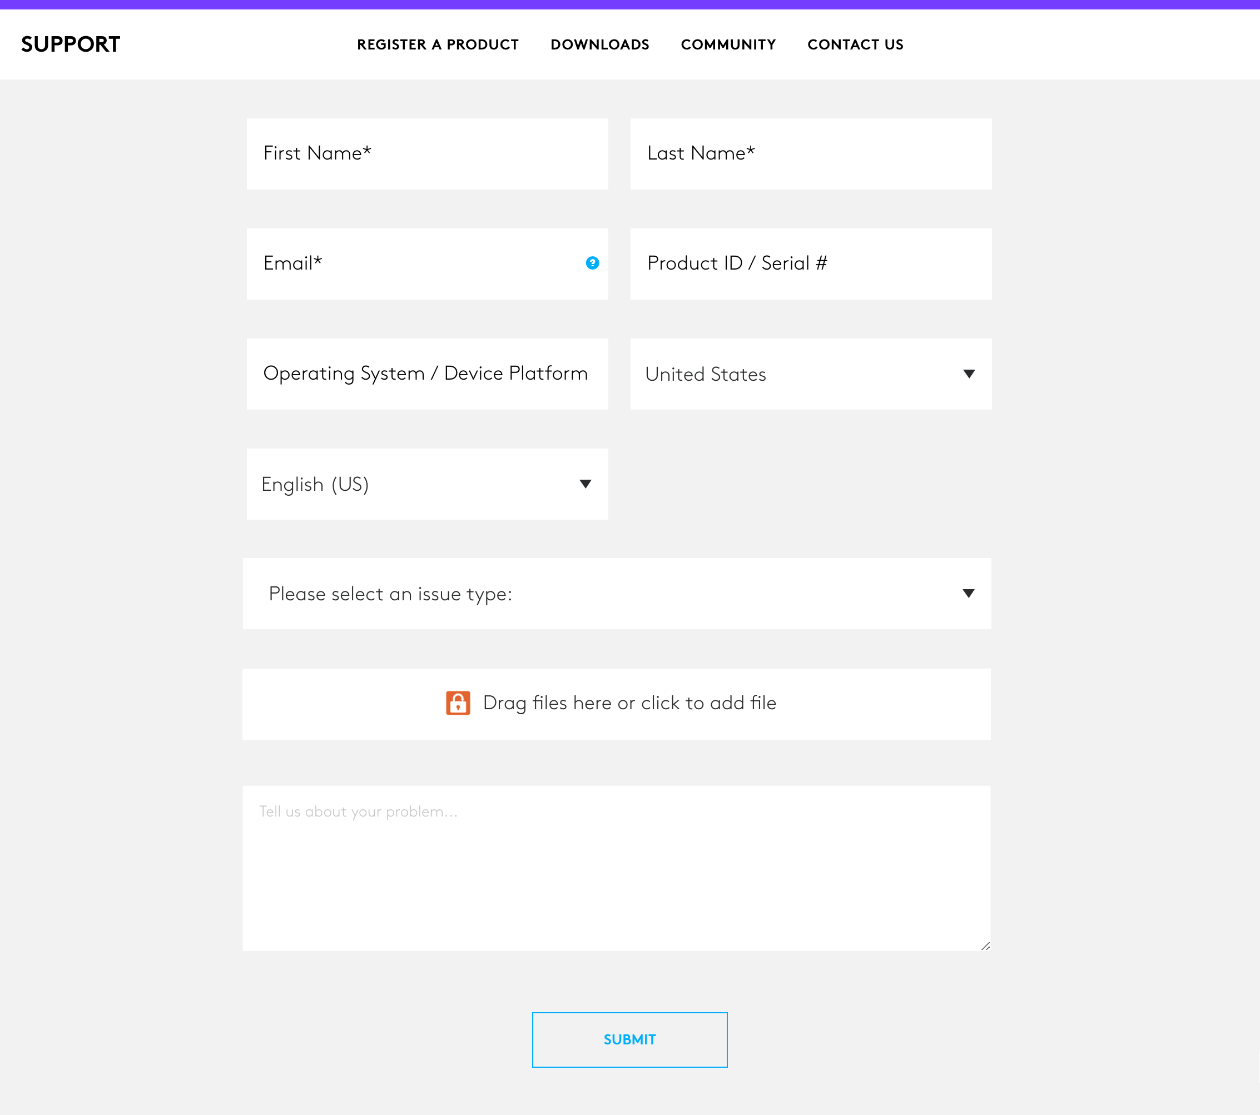This screenshot has height=1115, width=1260.
Task: Select Contact Us in navigation
Action: pyautogui.click(x=855, y=44)
